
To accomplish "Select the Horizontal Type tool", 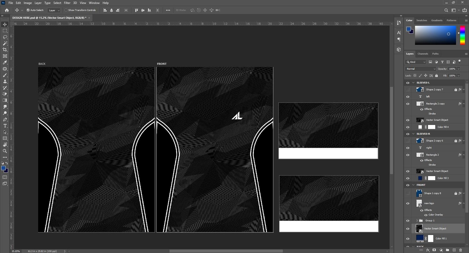I will [5, 126].
